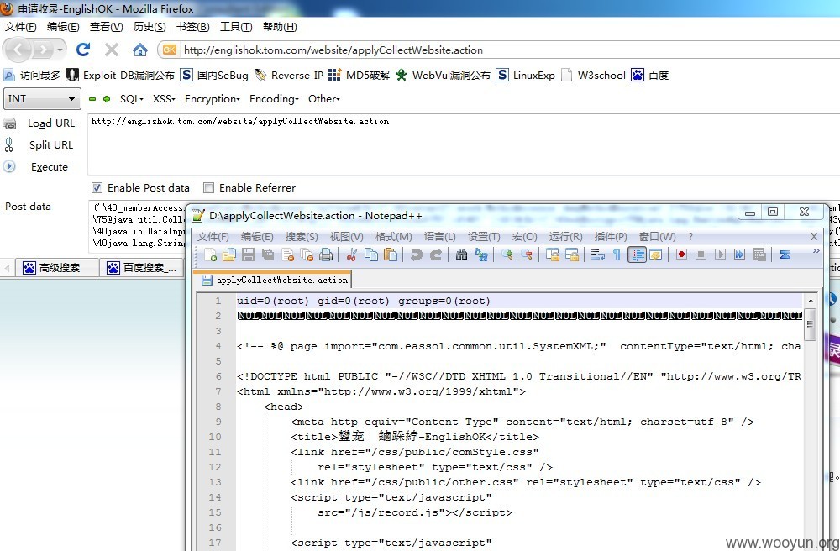Click the Firefox address bar URL
This screenshot has height=551, width=840.
(x=333, y=50)
